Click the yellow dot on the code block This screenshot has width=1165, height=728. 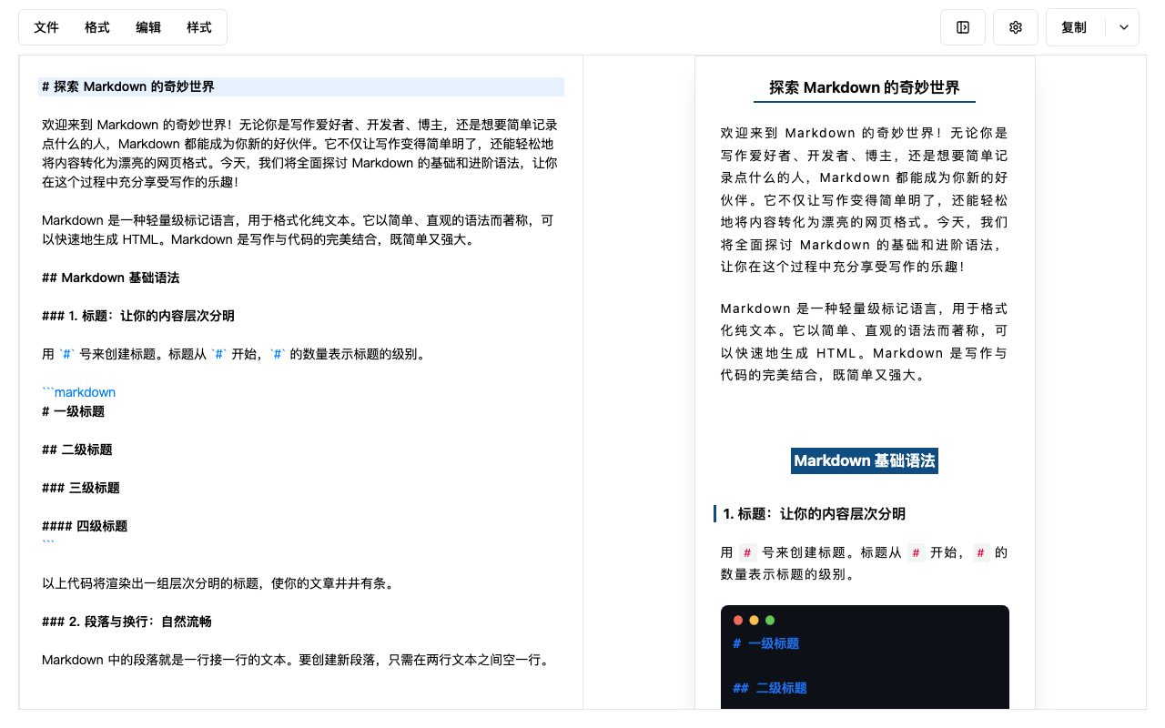tap(754, 621)
